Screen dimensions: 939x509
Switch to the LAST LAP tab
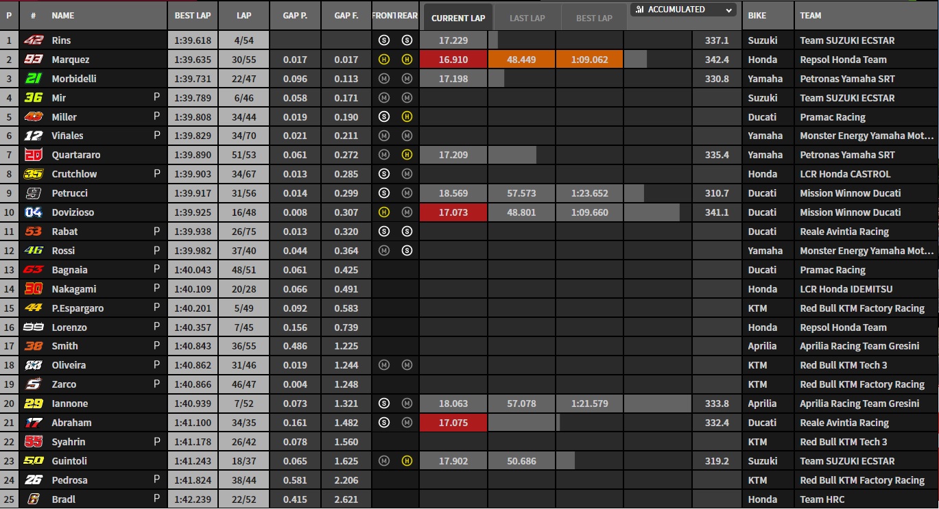pos(527,18)
